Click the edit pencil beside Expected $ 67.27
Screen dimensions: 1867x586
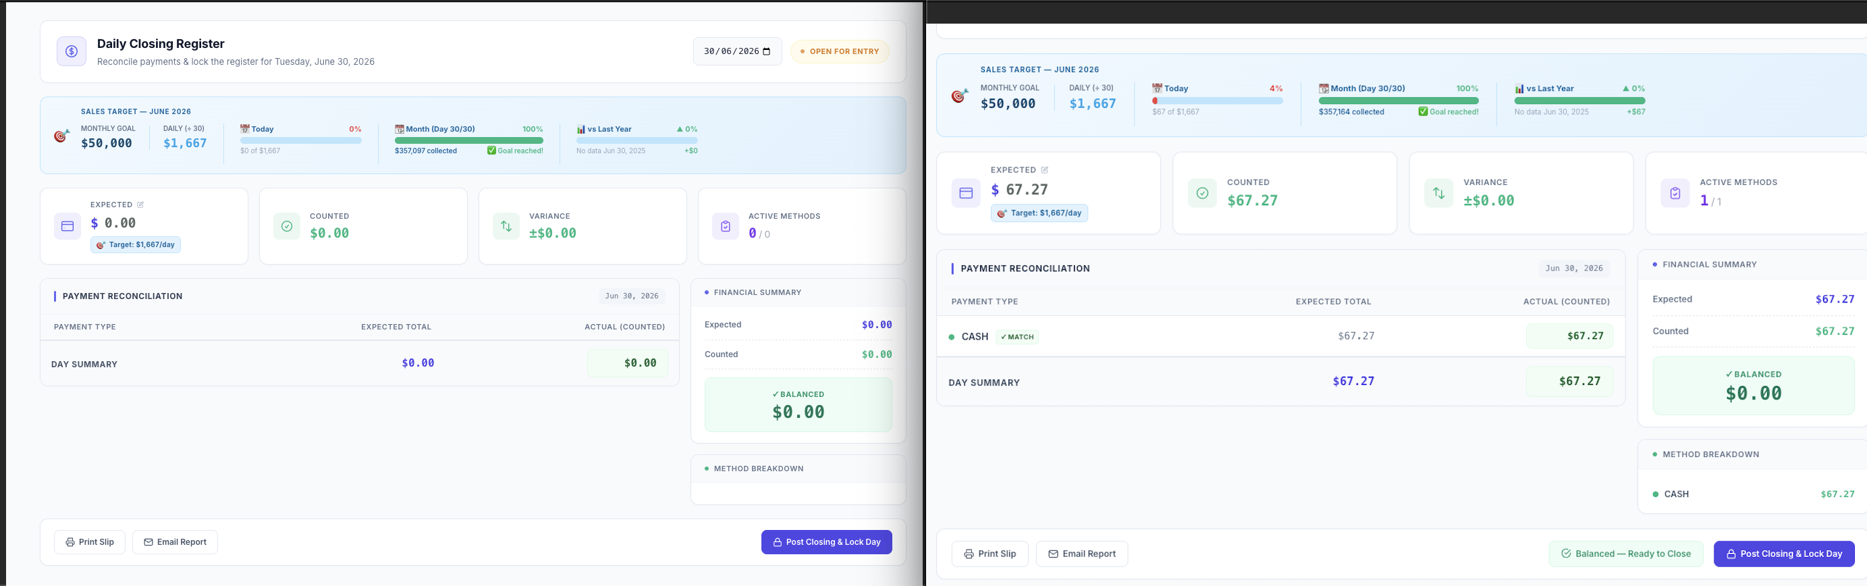[1044, 170]
